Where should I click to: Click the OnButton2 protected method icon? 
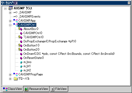point(20,50)
